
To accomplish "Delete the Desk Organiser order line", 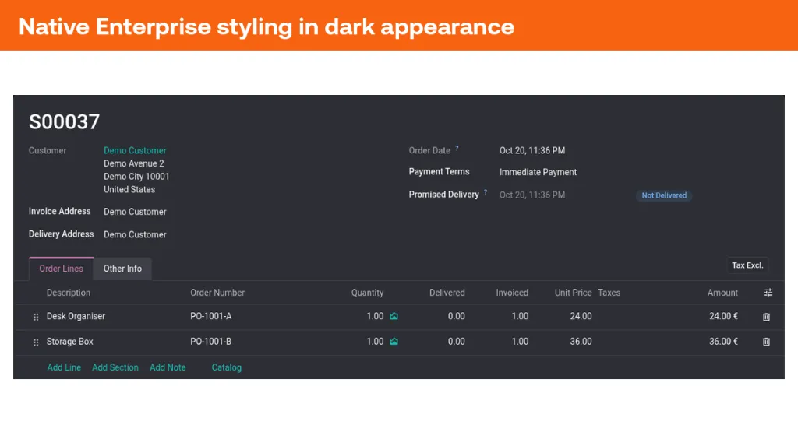I will [767, 317].
